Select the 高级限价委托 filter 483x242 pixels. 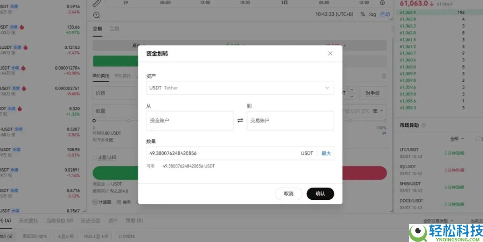[x=35, y=236]
